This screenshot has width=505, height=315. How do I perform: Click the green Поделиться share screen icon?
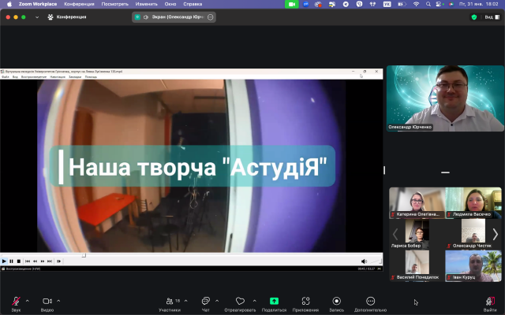274,302
